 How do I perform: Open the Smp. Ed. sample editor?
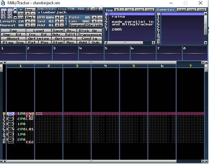[x=13, y=34]
